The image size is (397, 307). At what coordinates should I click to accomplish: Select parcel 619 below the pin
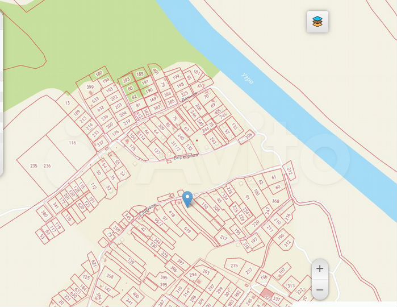point(187,230)
